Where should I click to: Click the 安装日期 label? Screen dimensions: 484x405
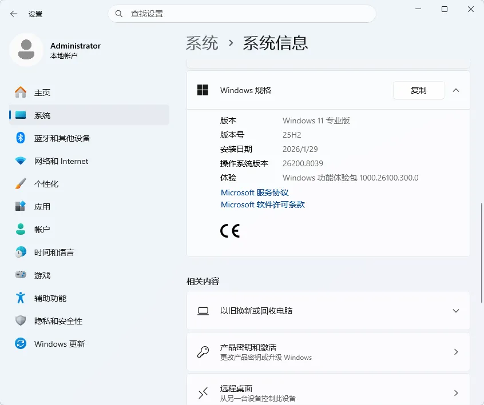236,149
